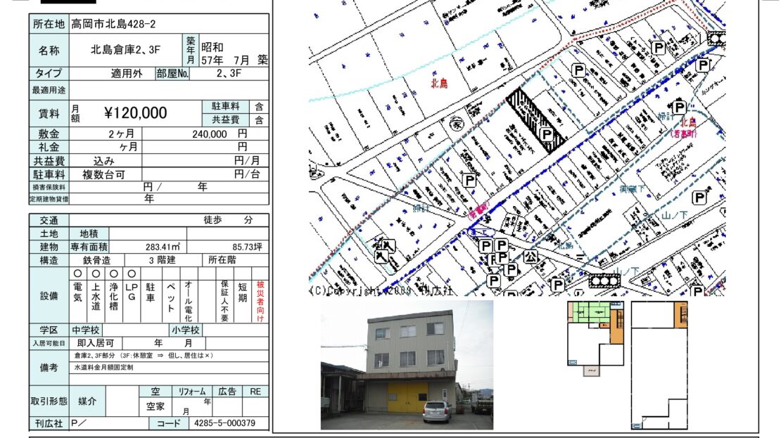Click the ペット column label

click(x=170, y=297)
